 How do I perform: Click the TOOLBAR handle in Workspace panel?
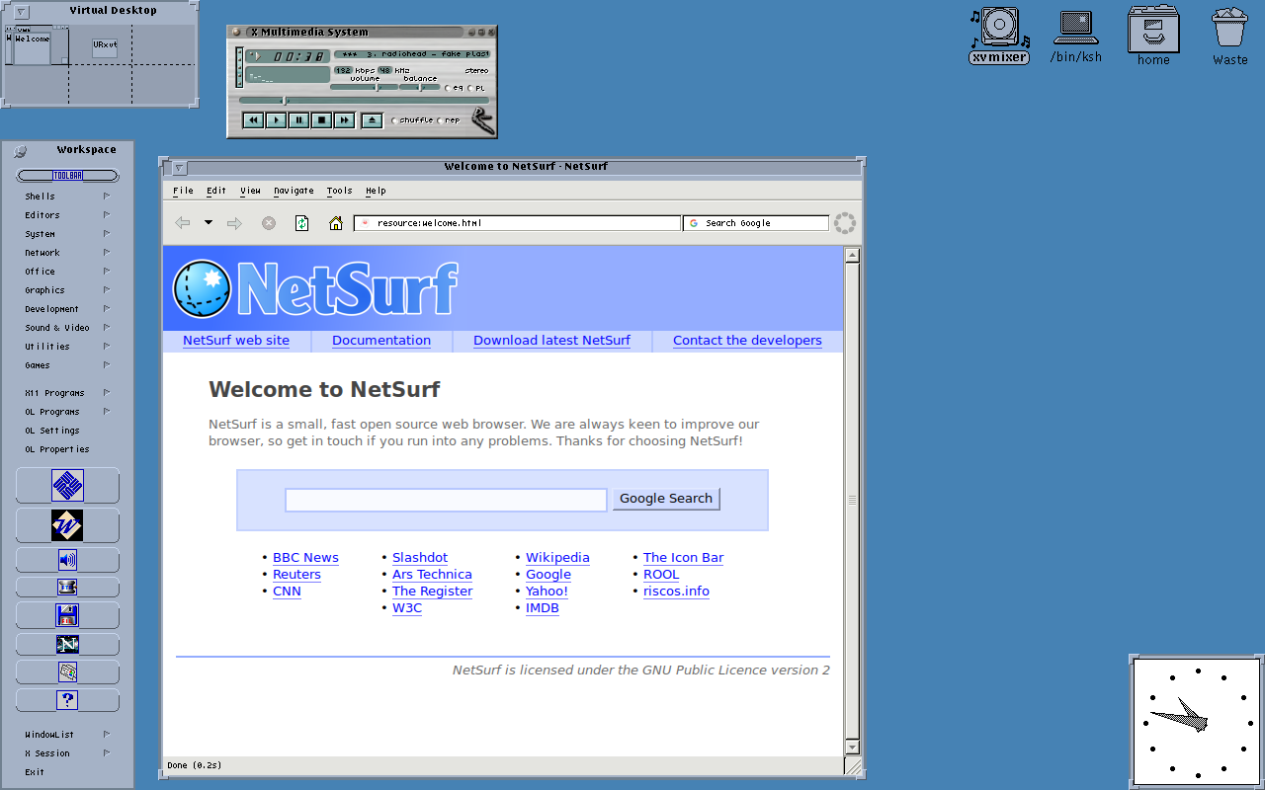pyautogui.click(x=67, y=176)
